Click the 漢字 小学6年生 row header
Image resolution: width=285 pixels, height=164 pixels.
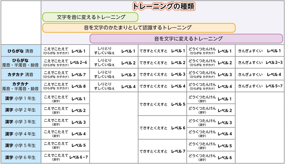[x=21, y=157]
